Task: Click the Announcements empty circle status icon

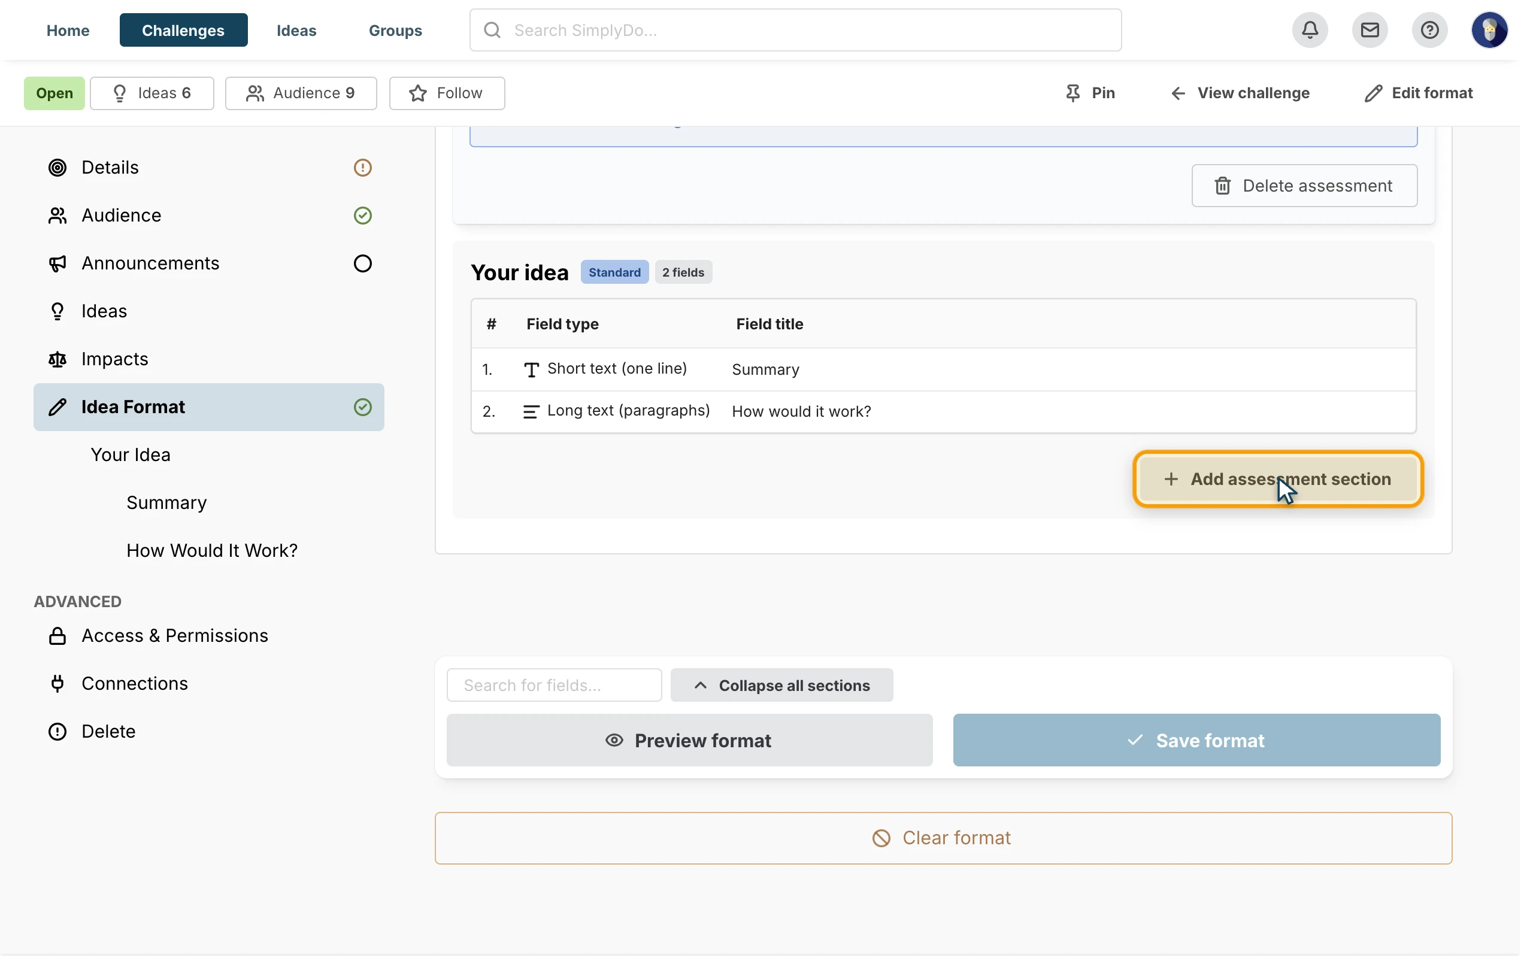Action: tap(362, 263)
